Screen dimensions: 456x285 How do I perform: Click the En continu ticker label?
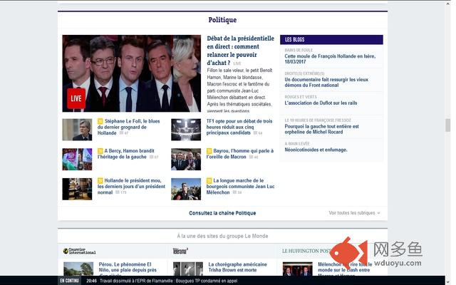tap(69, 281)
